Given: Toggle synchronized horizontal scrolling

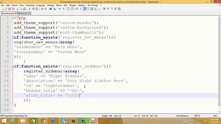Looking at the screenshot, I should pos(72,9).
